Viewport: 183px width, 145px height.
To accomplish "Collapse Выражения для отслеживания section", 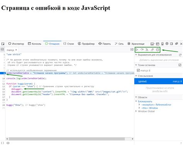I will coord(136,55).
